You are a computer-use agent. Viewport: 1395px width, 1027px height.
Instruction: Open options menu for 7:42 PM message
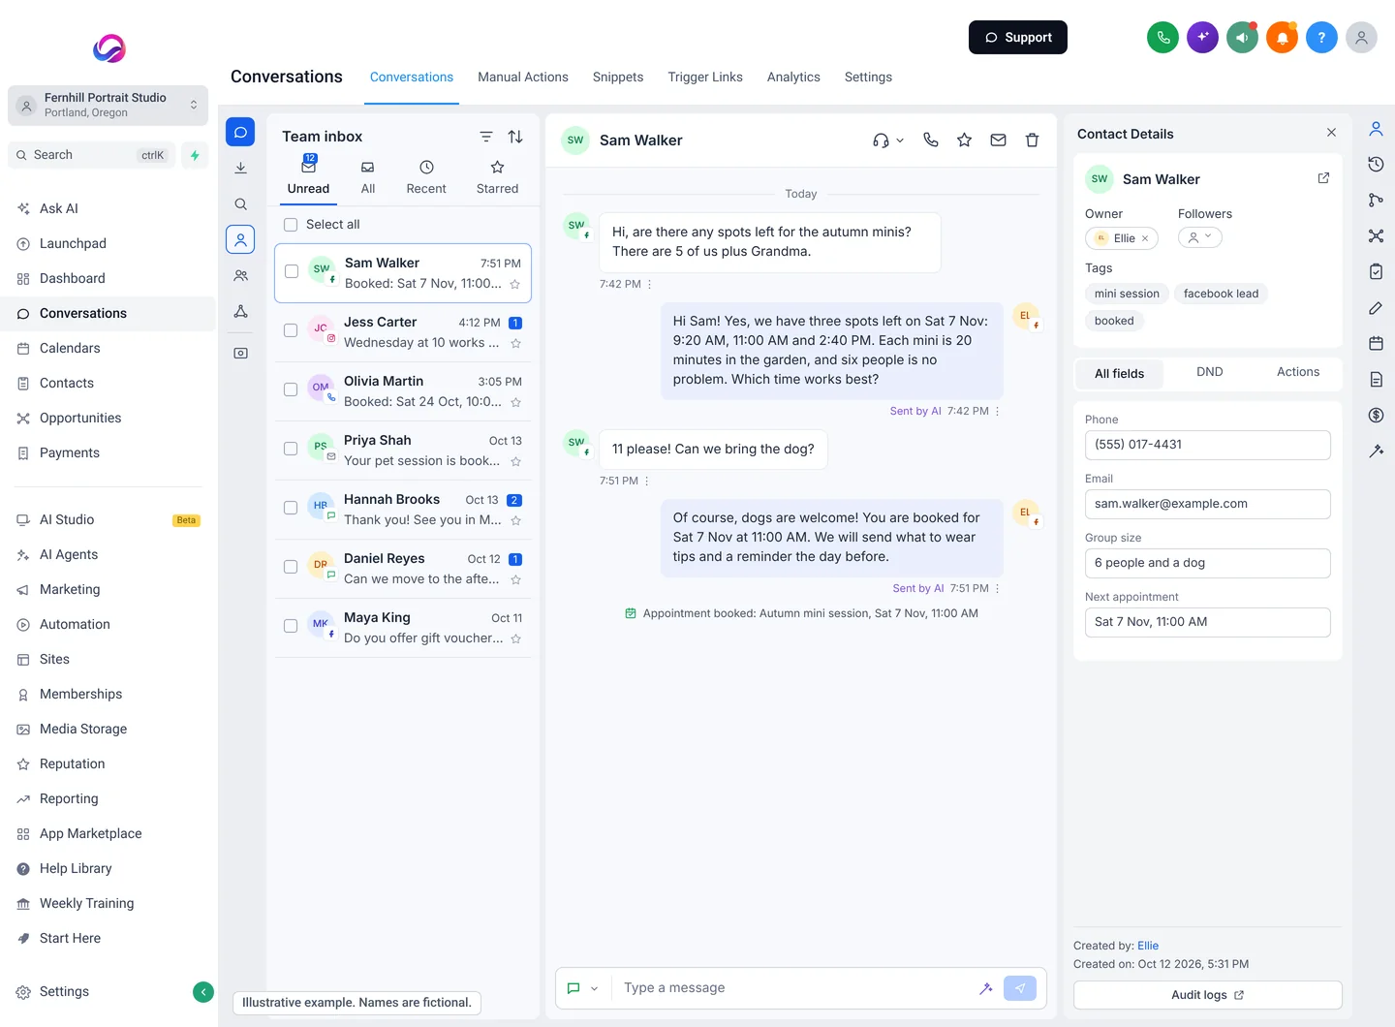(x=649, y=284)
